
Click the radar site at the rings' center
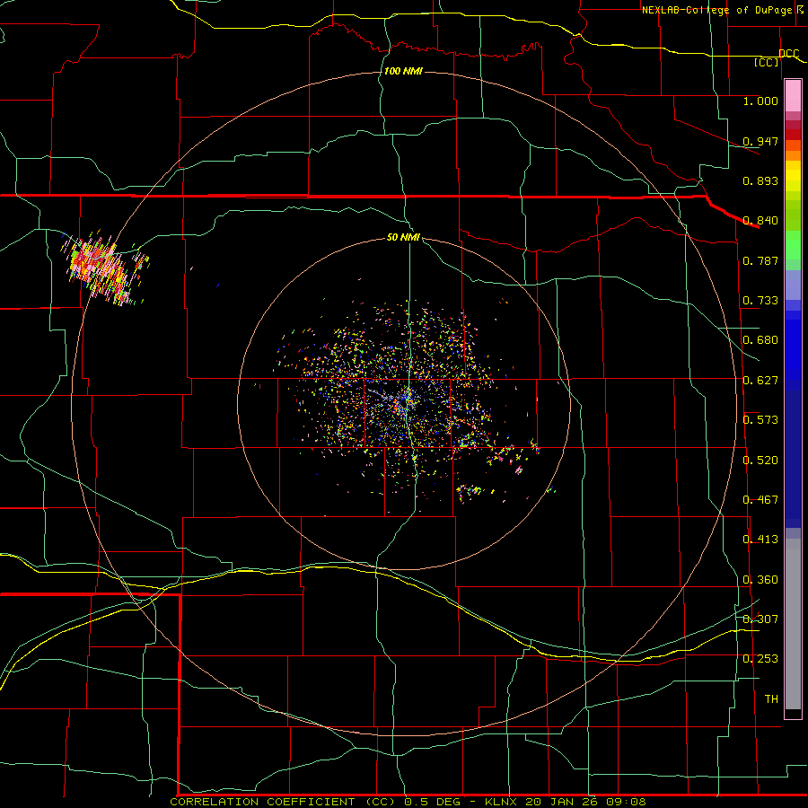coord(405,403)
